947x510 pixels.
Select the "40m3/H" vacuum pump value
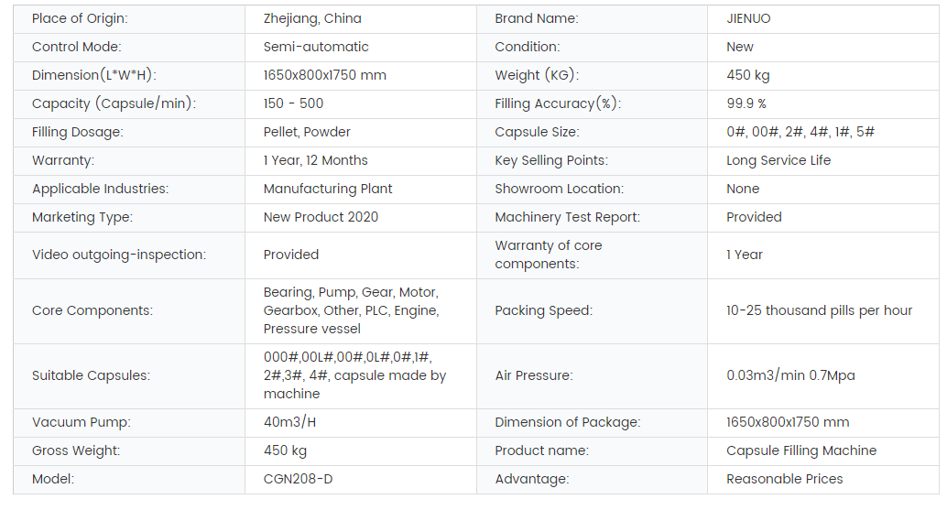(x=289, y=422)
